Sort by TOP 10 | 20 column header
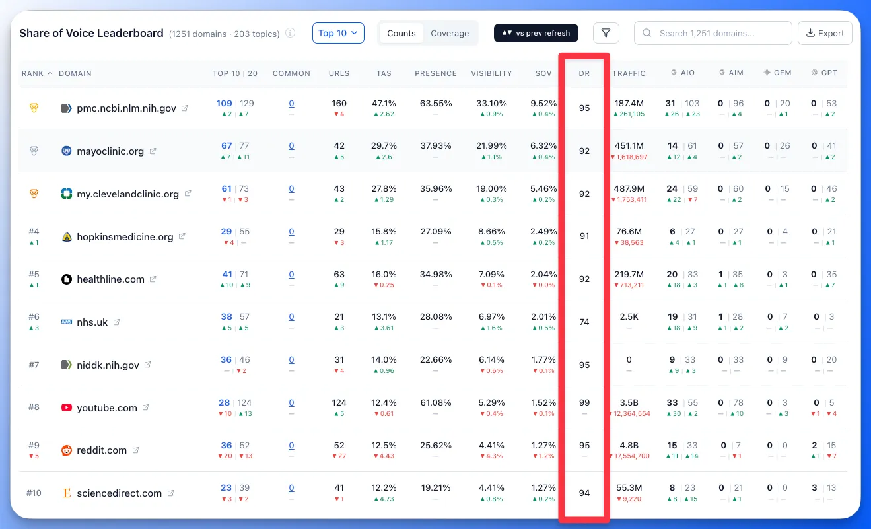Image resolution: width=871 pixels, height=529 pixels. (235, 73)
